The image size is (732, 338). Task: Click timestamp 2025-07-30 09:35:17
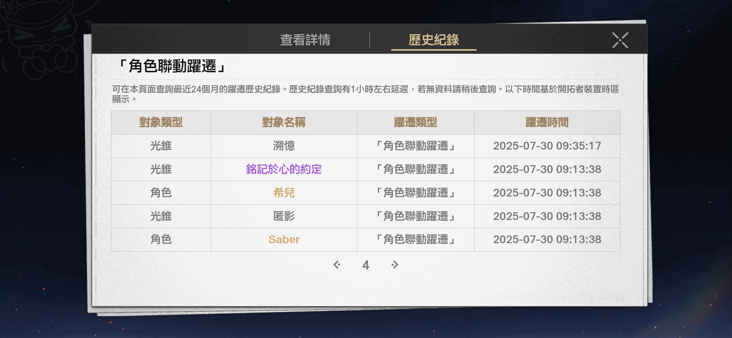pyautogui.click(x=547, y=146)
